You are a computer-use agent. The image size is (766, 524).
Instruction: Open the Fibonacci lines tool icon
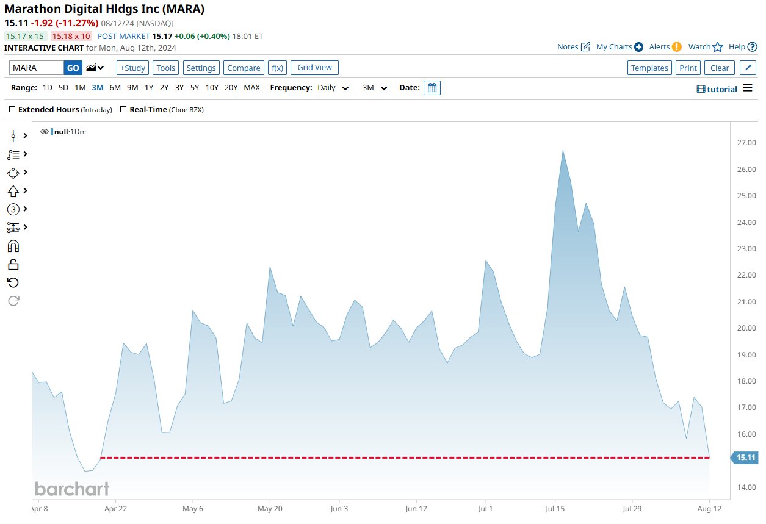click(x=13, y=154)
